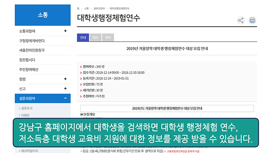Select the 설문과참여 sidebar item

pos(43,98)
